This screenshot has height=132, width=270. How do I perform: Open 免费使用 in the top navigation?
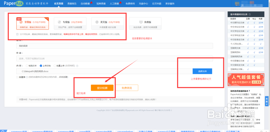tap(130, 4)
